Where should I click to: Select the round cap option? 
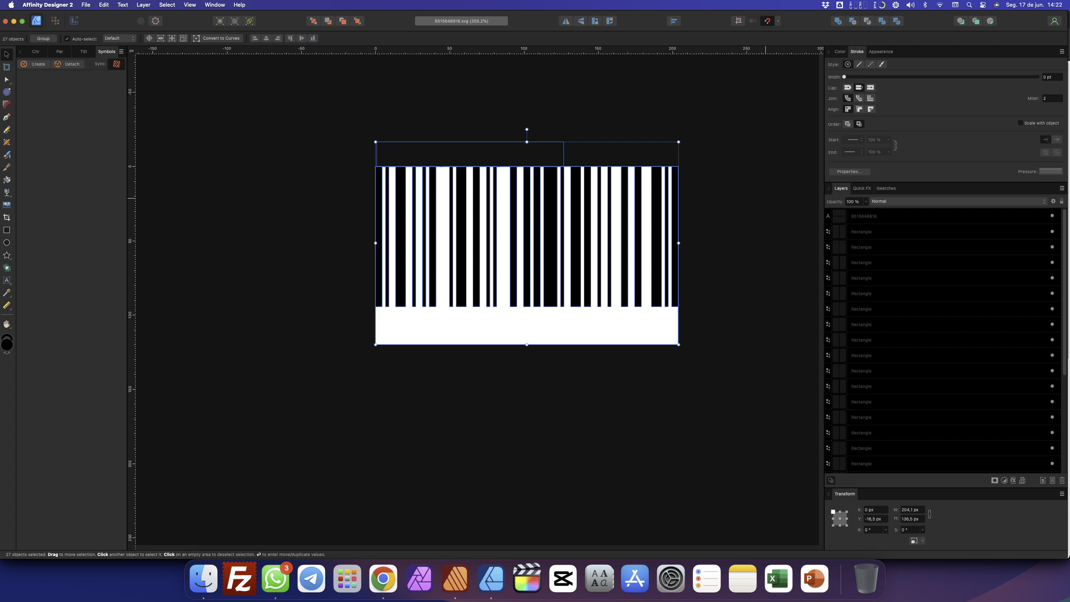coord(848,88)
